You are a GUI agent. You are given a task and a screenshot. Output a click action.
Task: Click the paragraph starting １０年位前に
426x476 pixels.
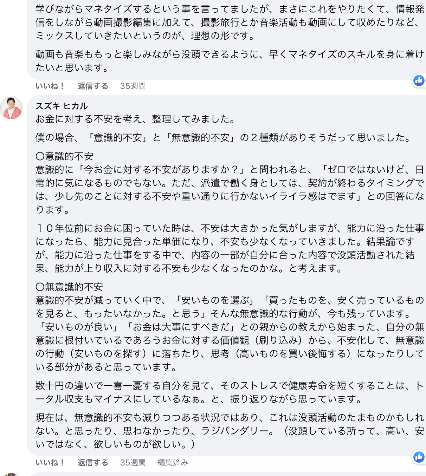point(230,248)
